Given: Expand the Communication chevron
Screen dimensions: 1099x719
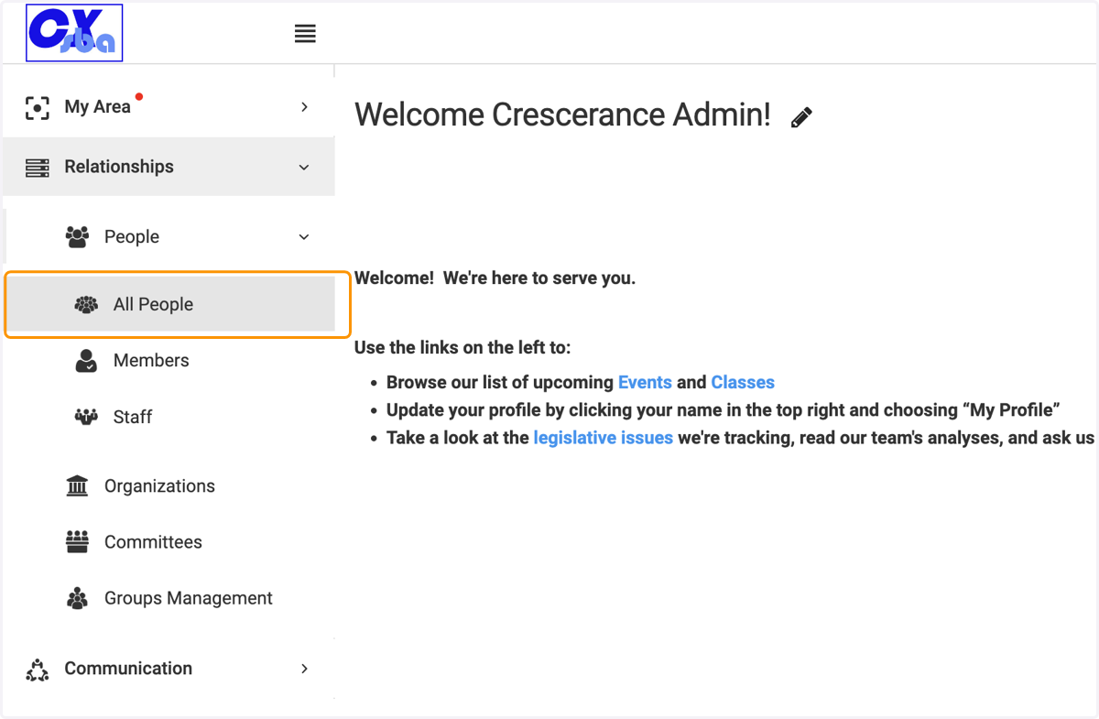Looking at the screenshot, I should (x=305, y=669).
